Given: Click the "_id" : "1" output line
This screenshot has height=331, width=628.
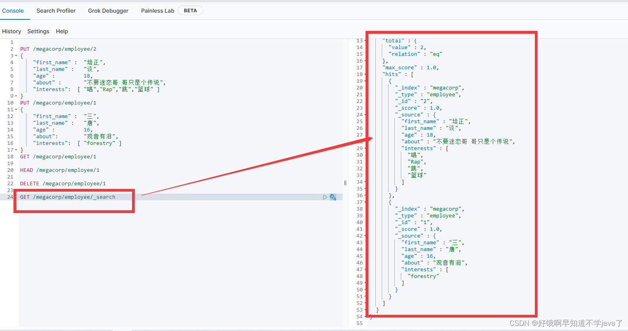Looking at the screenshot, I should point(414,223).
